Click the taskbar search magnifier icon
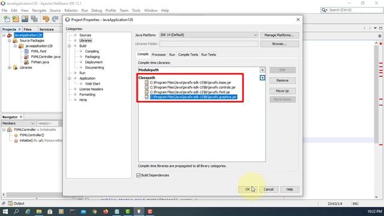The image size is (384, 216). tap(16, 211)
